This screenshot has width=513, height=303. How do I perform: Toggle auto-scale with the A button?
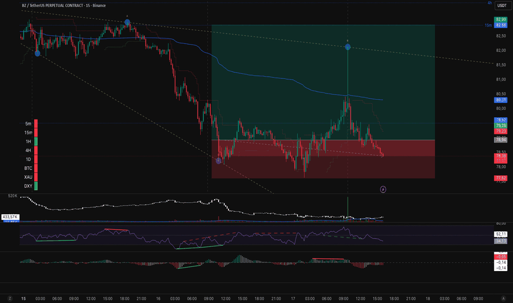tap(503, 299)
